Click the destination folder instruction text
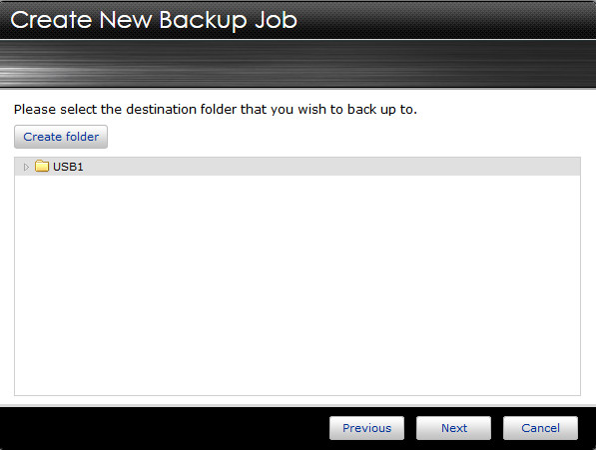The width and height of the screenshot is (596, 450). [x=215, y=110]
